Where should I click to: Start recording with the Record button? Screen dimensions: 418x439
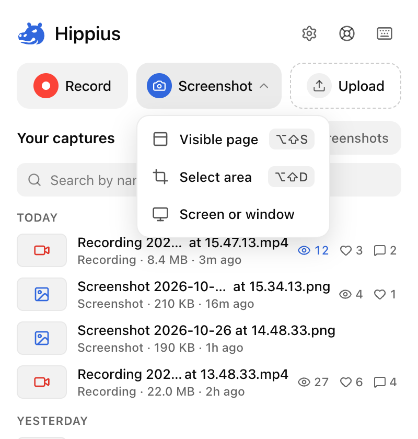72,86
